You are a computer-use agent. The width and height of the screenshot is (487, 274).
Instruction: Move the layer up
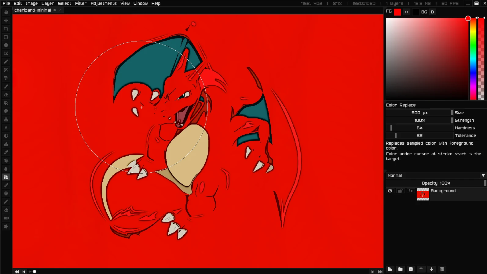point(421,269)
